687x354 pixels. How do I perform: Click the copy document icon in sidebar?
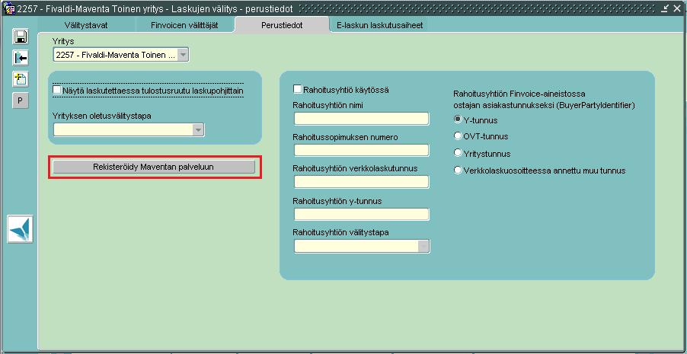20,79
